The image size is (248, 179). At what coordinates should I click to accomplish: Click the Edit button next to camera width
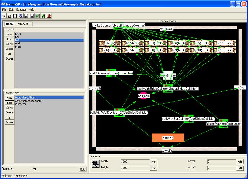tap(153, 162)
